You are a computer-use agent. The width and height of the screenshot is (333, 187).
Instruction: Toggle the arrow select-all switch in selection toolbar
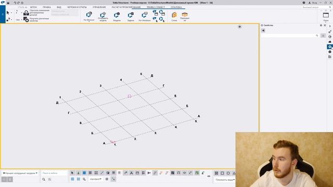[72, 173]
